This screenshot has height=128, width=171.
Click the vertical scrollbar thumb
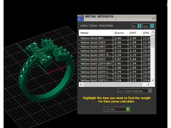pos(153,41)
